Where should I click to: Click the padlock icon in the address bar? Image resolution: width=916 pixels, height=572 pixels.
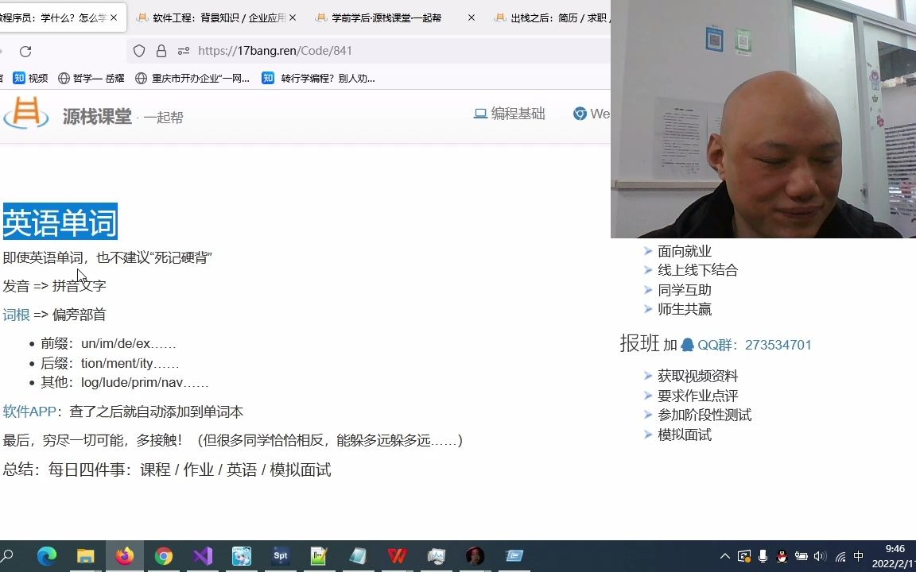(161, 50)
